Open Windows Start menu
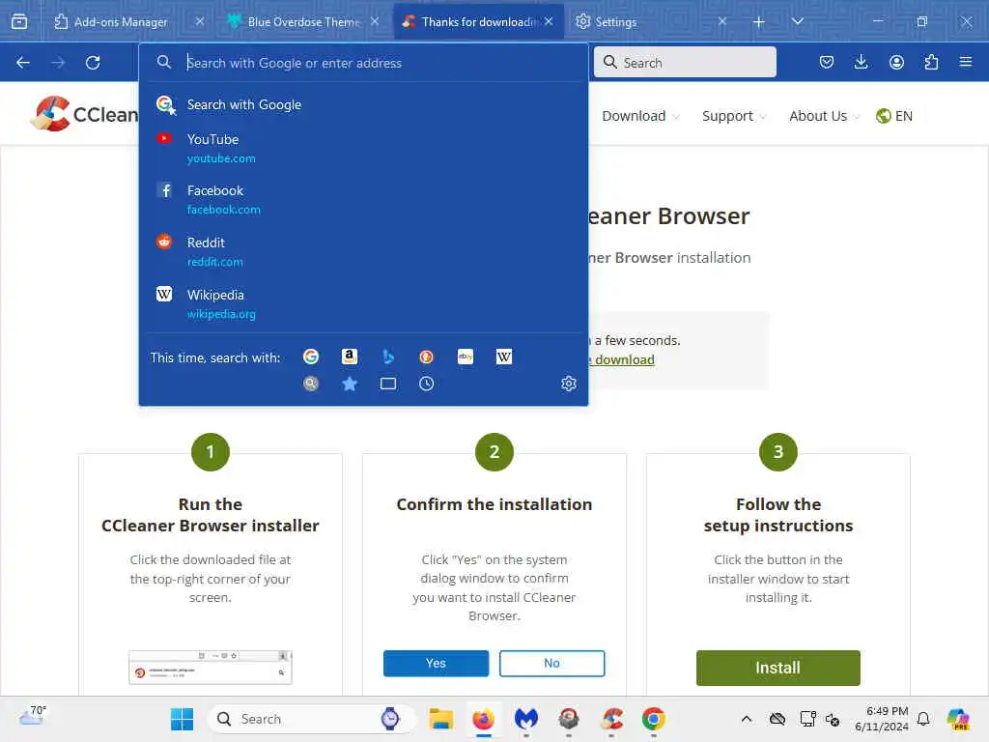989x742 pixels. (182, 719)
